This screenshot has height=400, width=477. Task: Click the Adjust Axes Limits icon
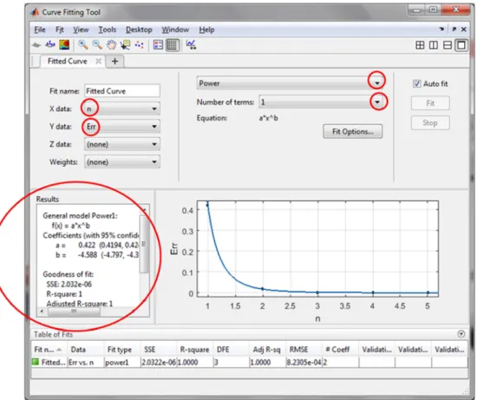click(191, 45)
